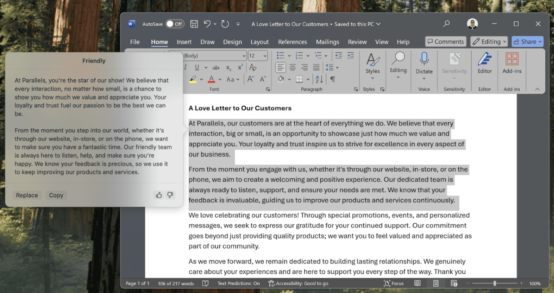Click the Copy button in Friendly panel
Image resolution: width=554 pixels, height=293 pixels.
pos(56,195)
